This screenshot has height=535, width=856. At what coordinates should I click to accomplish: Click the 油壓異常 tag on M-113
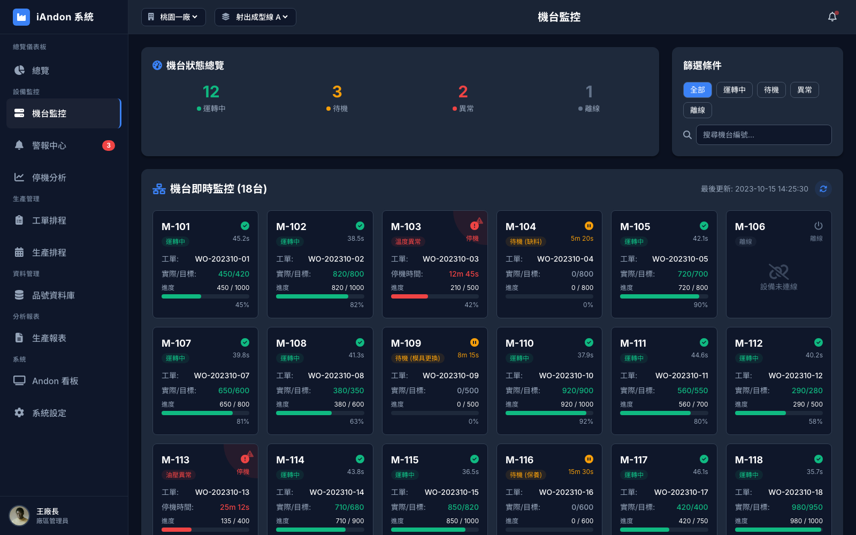[x=179, y=475]
